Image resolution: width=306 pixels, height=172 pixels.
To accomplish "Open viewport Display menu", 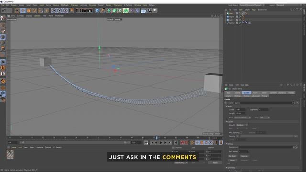I will coord(29,16).
